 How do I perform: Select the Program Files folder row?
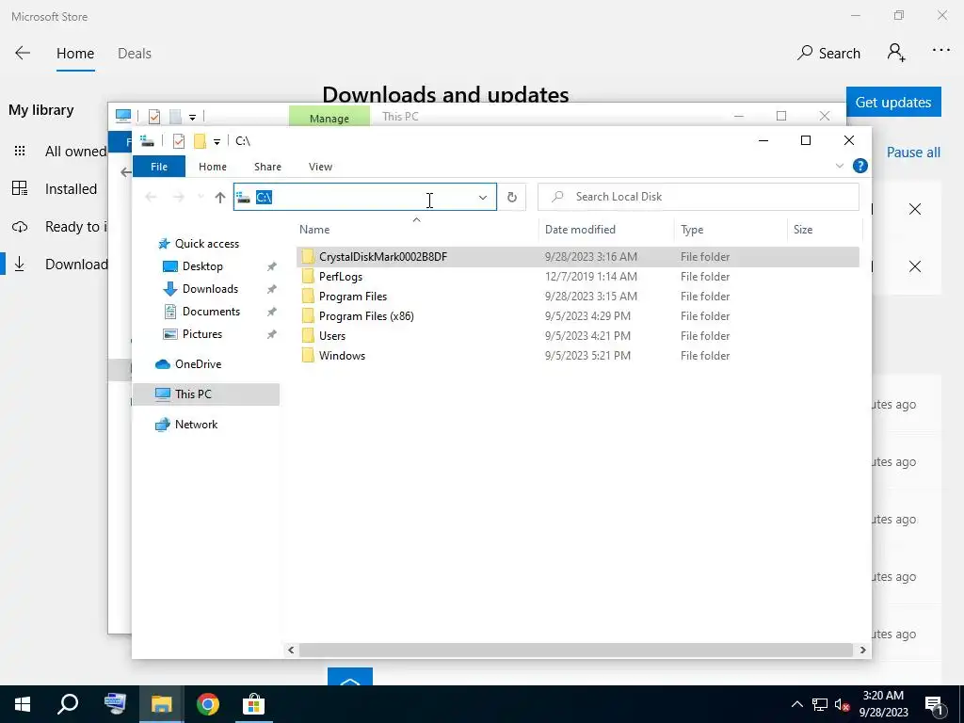577,297
